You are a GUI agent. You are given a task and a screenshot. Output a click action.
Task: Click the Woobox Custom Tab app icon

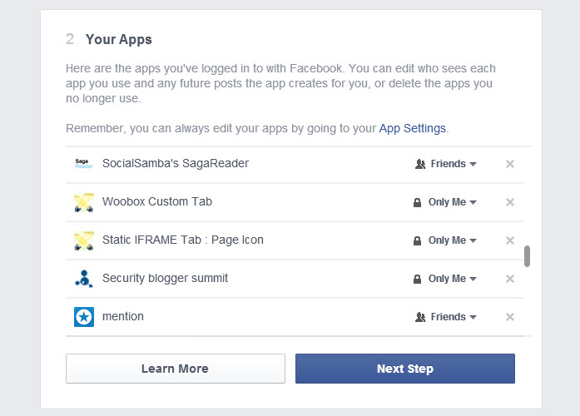(x=84, y=202)
